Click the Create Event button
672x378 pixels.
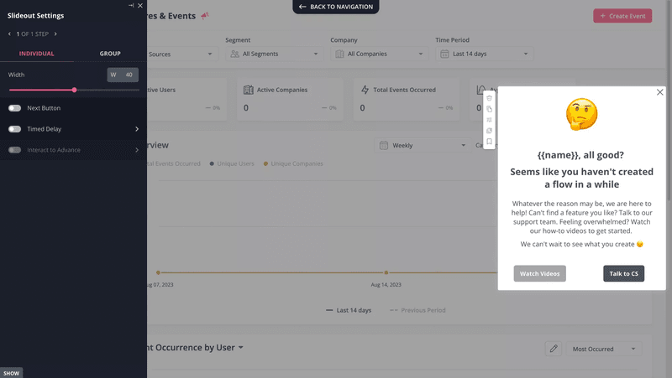(622, 16)
